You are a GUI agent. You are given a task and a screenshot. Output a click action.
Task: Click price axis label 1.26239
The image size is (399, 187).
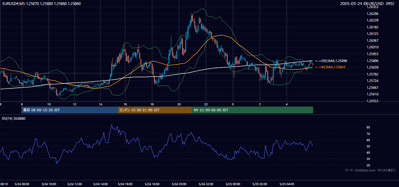point(372,20)
